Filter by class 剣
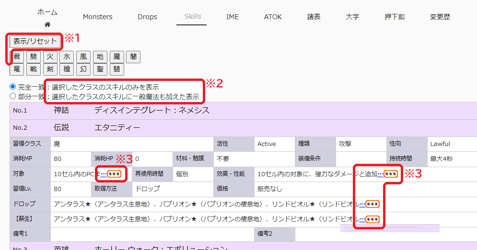Image resolution: width=477 pixels, height=250 pixels. (50, 69)
